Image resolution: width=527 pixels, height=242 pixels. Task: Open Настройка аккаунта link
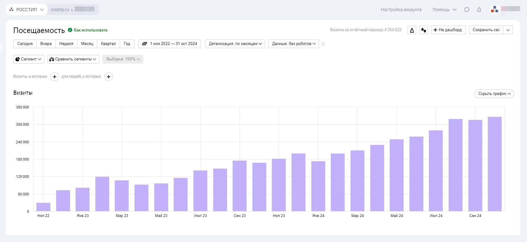[x=401, y=10]
